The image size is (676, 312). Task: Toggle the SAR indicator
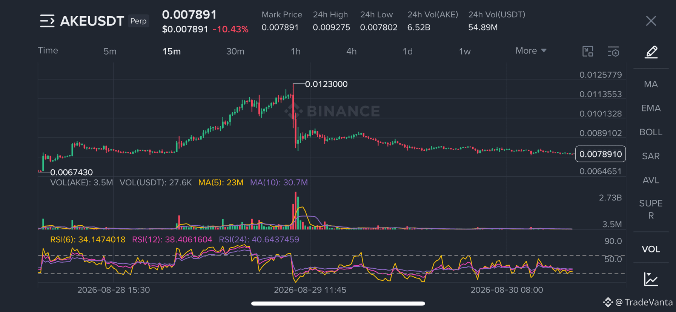click(x=651, y=156)
